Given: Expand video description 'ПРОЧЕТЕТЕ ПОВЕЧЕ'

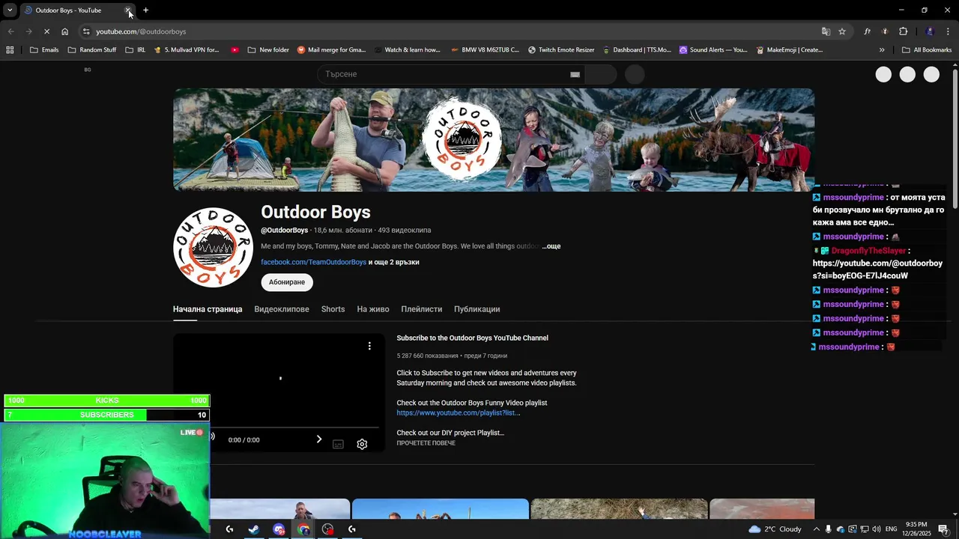Looking at the screenshot, I should 426,443.
